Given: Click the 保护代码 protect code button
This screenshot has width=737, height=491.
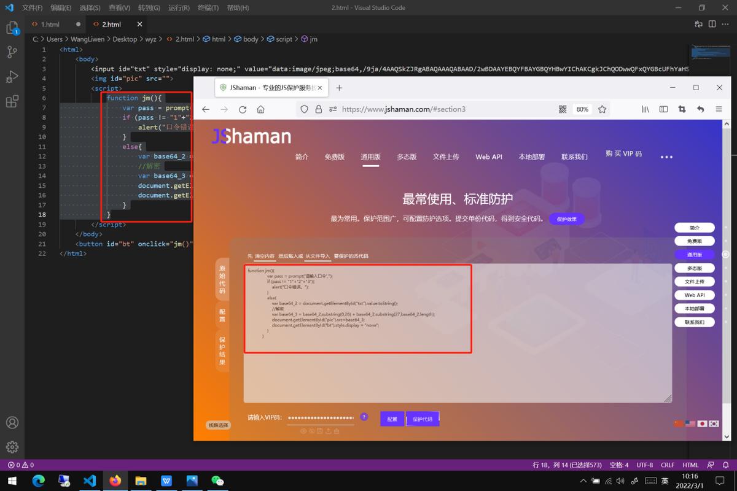Looking at the screenshot, I should click(423, 417).
